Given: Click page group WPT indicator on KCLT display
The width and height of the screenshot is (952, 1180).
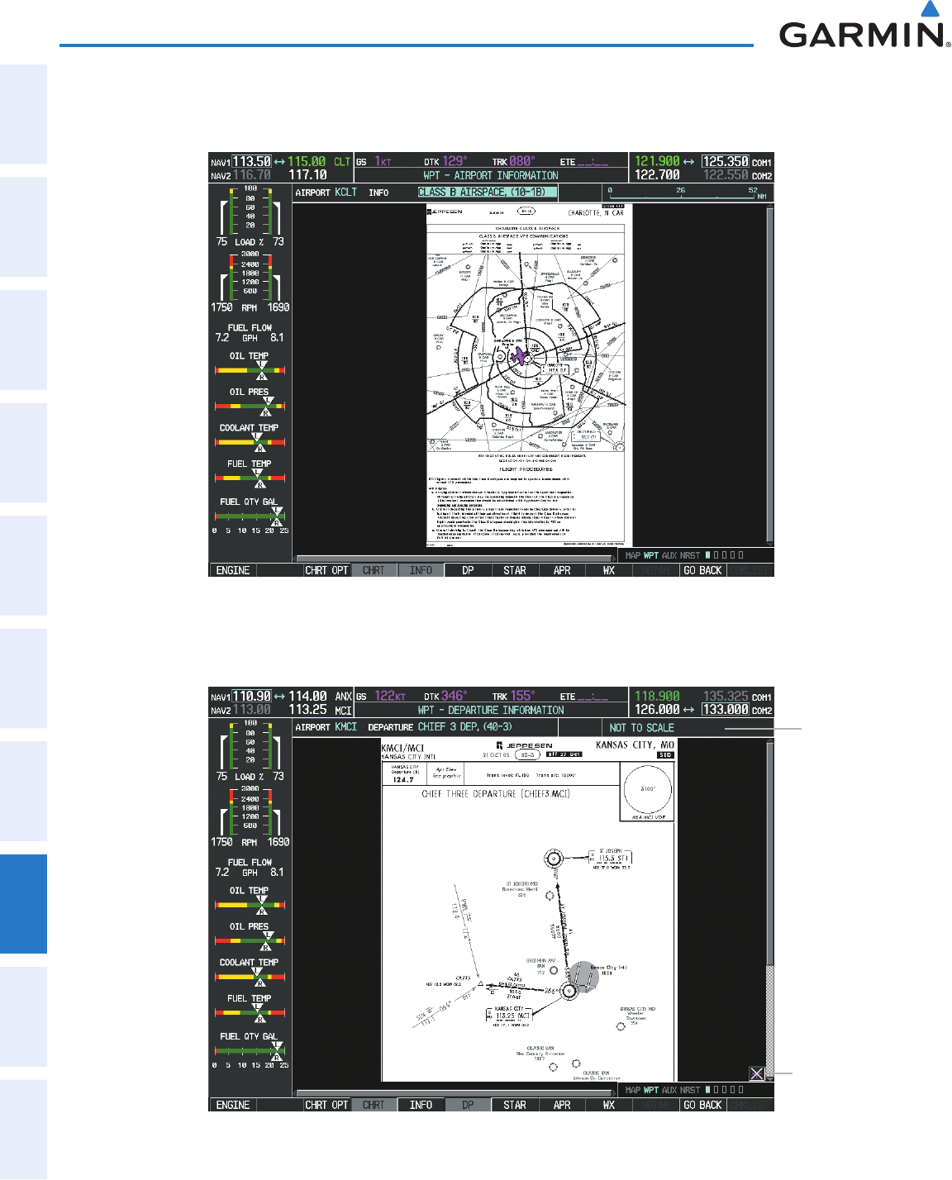Looking at the screenshot, I should coord(651,556).
